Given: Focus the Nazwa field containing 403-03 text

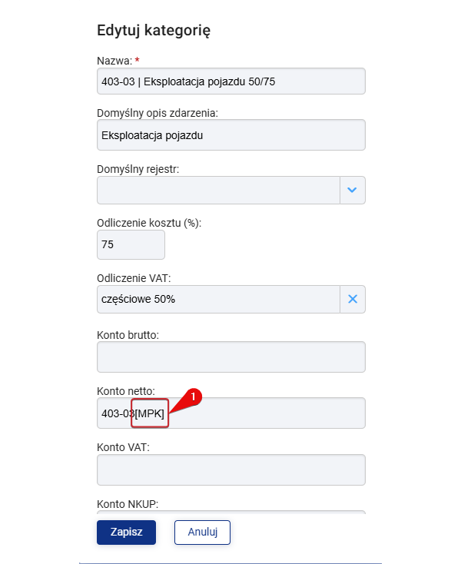Looking at the screenshot, I should 231,81.
